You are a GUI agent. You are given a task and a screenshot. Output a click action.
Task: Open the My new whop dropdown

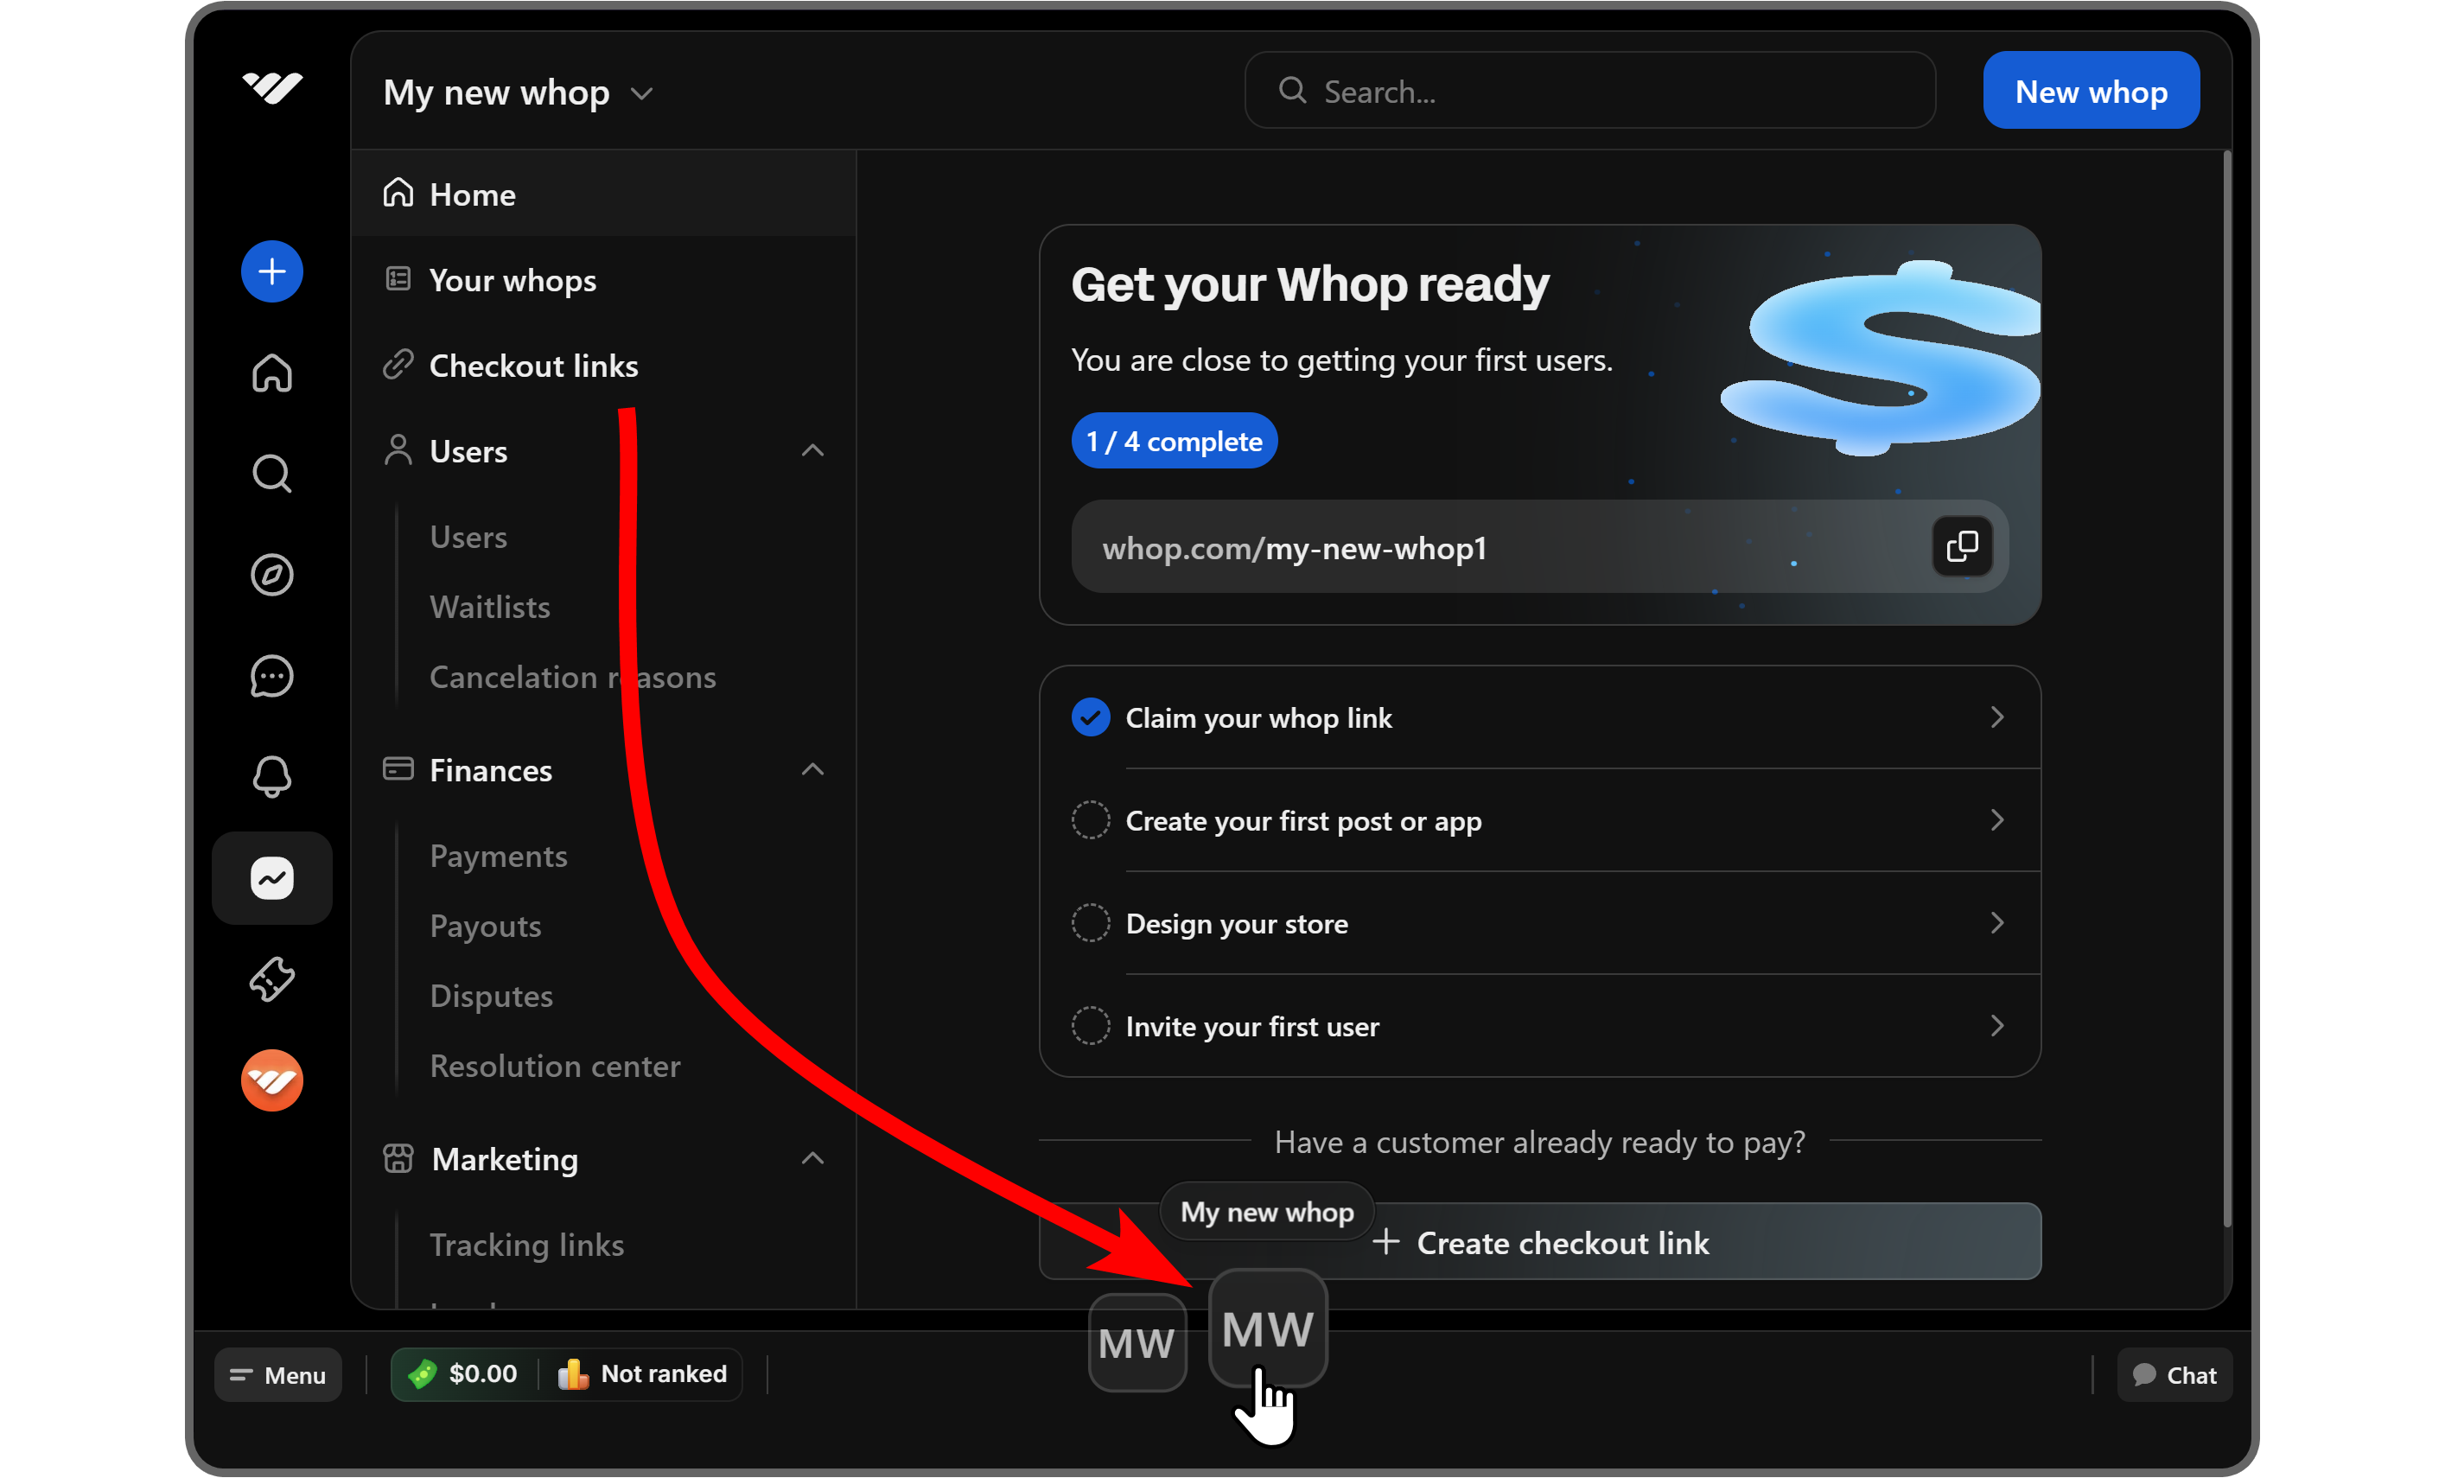[518, 93]
